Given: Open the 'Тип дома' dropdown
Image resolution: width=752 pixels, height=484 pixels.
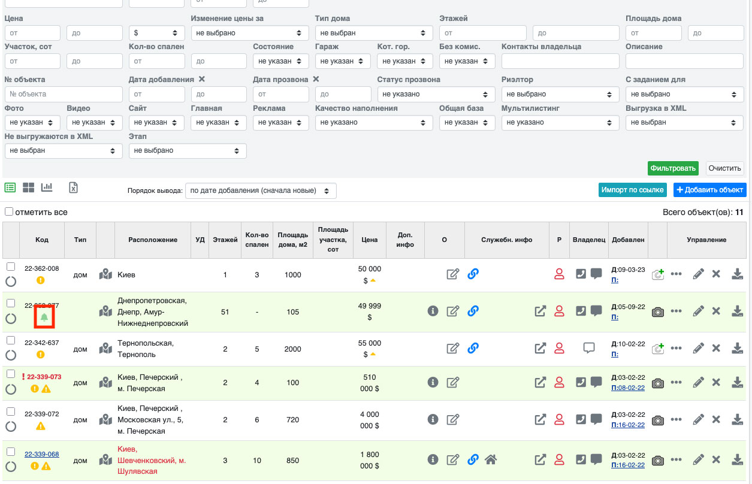Looking at the screenshot, I should coord(374,33).
